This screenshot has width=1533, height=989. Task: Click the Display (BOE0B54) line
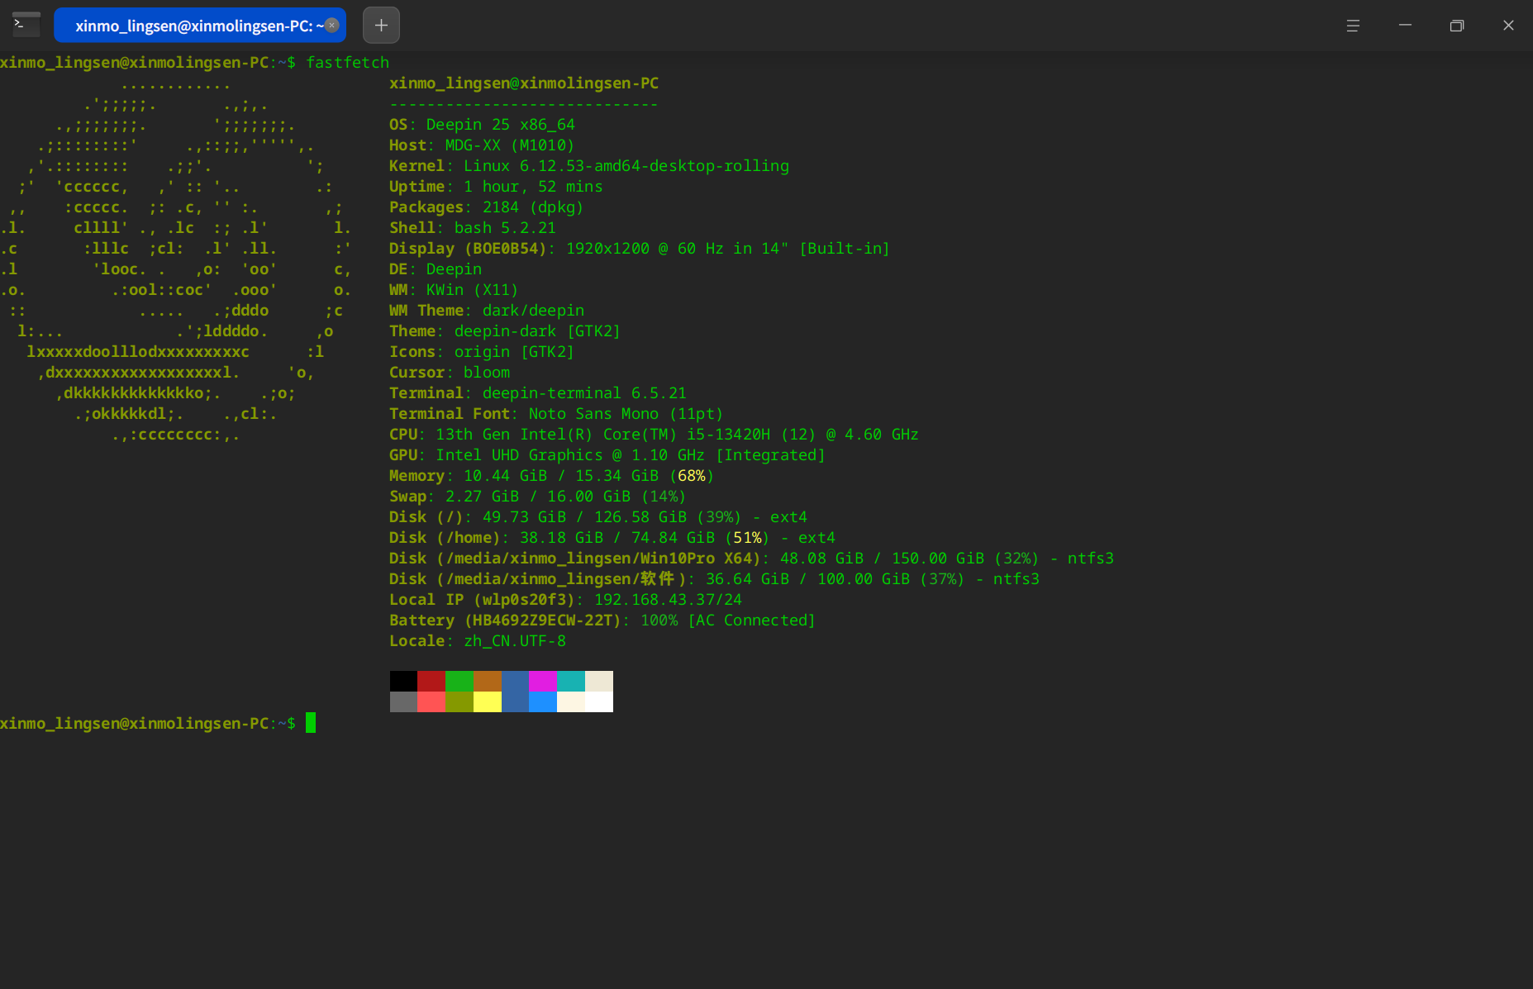point(640,249)
